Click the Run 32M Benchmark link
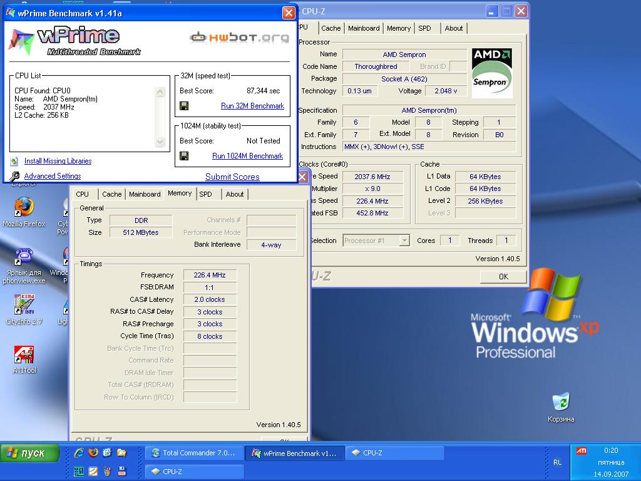 (252, 106)
